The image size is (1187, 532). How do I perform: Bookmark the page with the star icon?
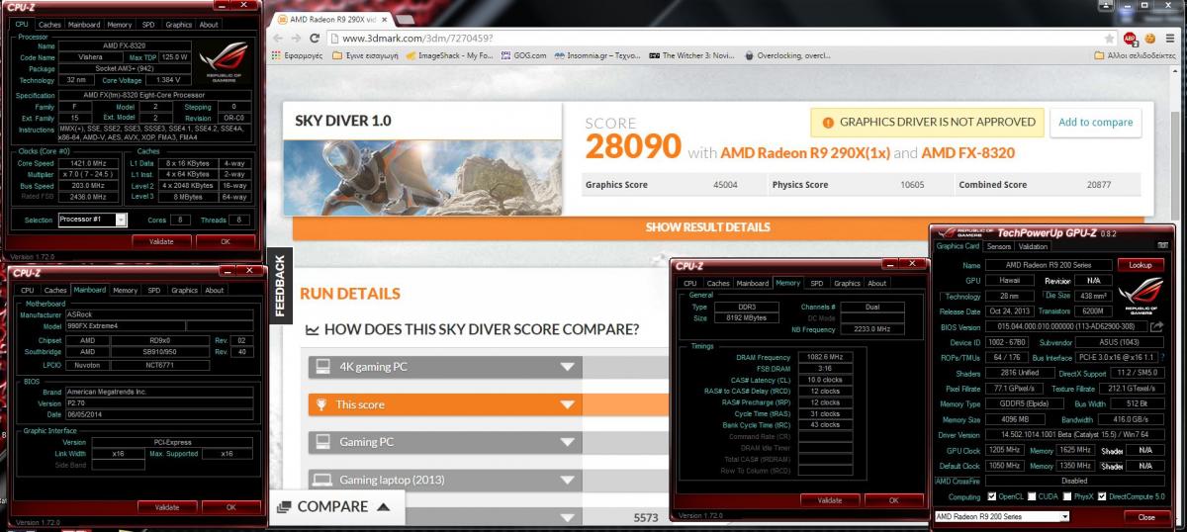click(x=1109, y=38)
